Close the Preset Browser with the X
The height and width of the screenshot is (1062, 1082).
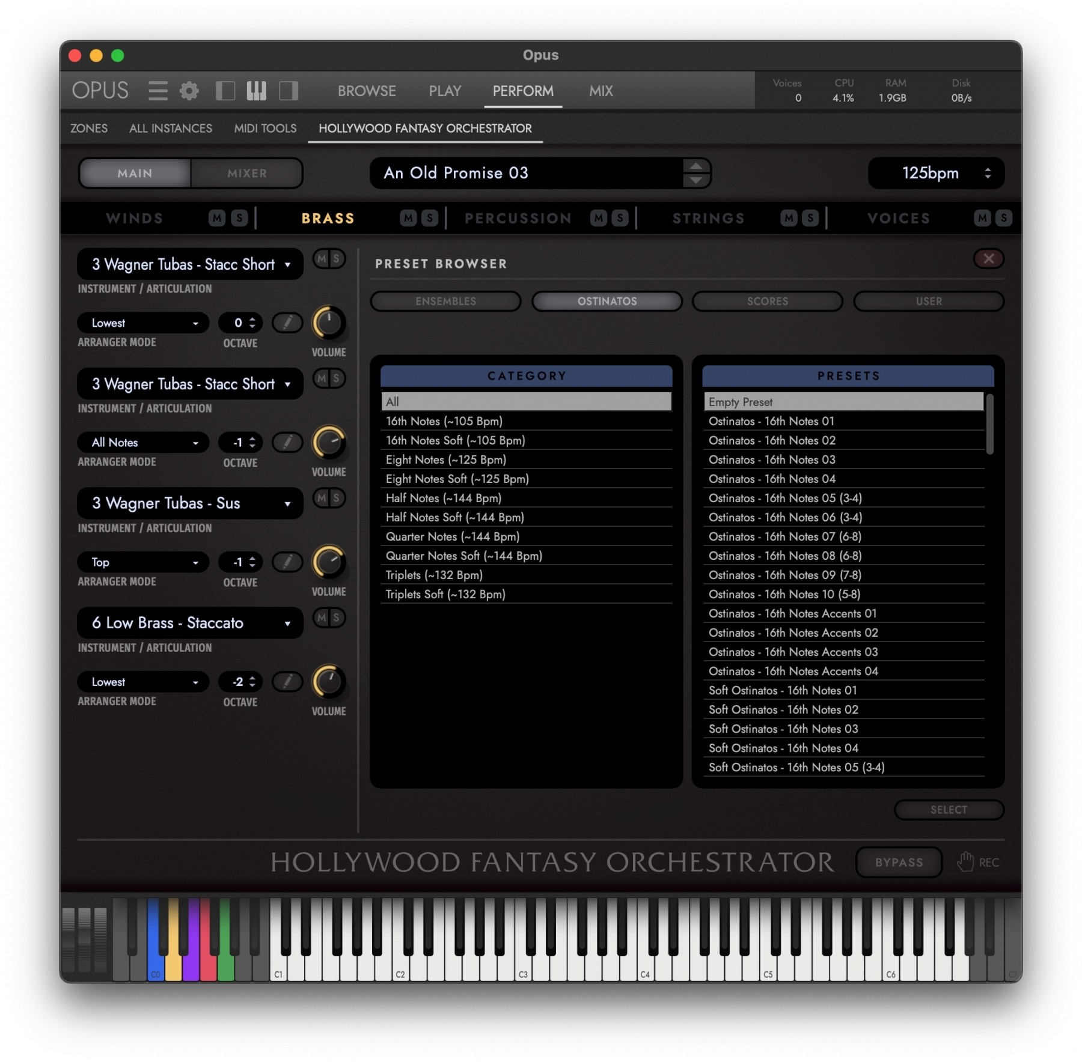tap(988, 259)
